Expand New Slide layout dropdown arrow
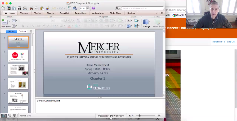Image resolution: width=237 pixels, height=121 pixels. click(x=9, y=22)
